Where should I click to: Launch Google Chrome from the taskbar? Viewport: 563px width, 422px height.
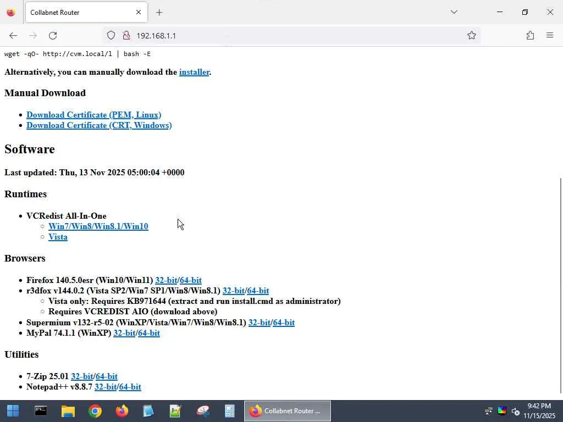[x=95, y=411]
